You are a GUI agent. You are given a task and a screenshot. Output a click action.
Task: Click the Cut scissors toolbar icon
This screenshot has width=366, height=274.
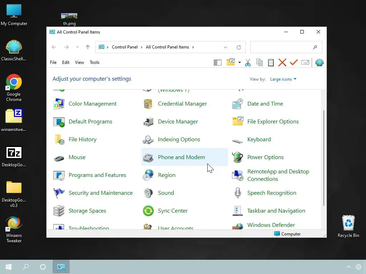point(248,62)
